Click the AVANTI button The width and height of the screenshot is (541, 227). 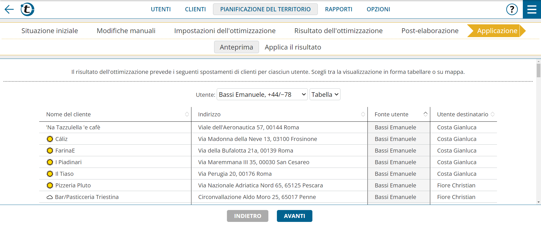[294, 216]
